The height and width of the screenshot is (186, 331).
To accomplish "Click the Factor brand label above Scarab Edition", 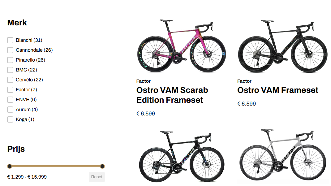I will point(143,81).
